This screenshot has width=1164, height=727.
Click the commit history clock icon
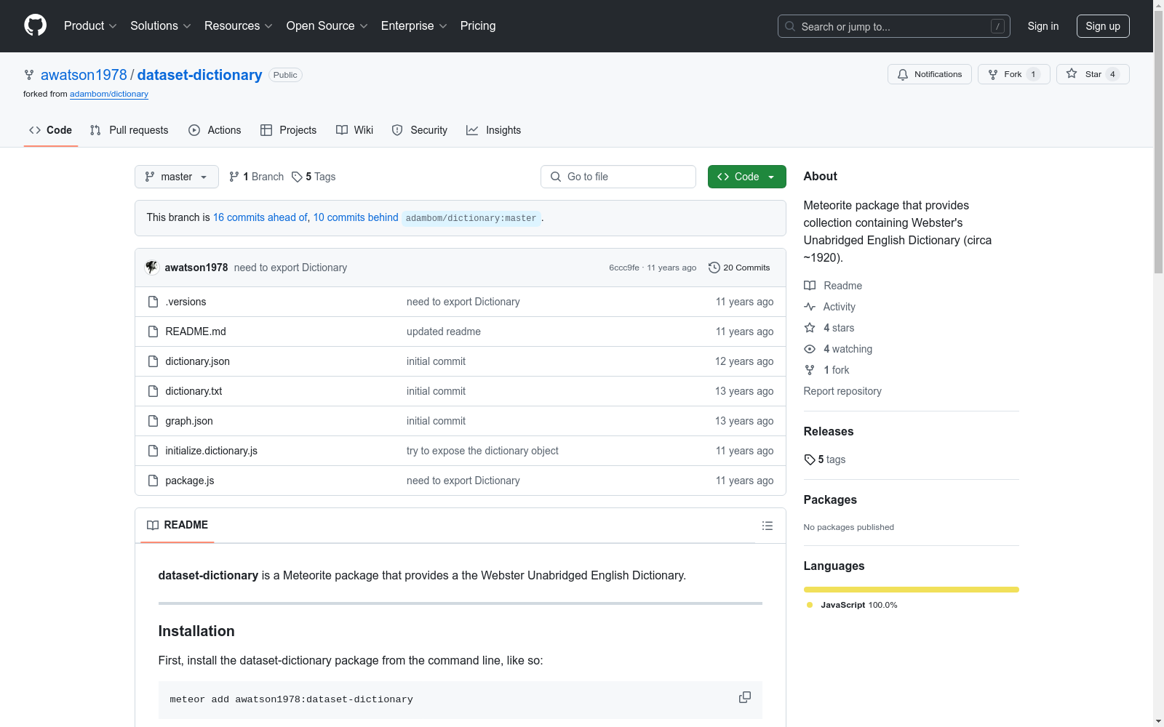click(714, 268)
